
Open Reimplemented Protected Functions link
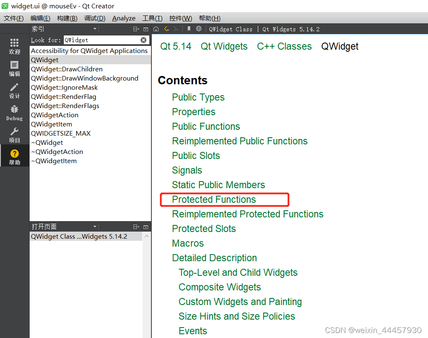click(x=247, y=214)
